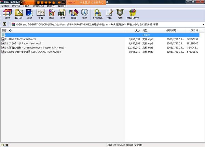Stop playback in the mini player overlay

pyautogui.click(x=38, y=2)
